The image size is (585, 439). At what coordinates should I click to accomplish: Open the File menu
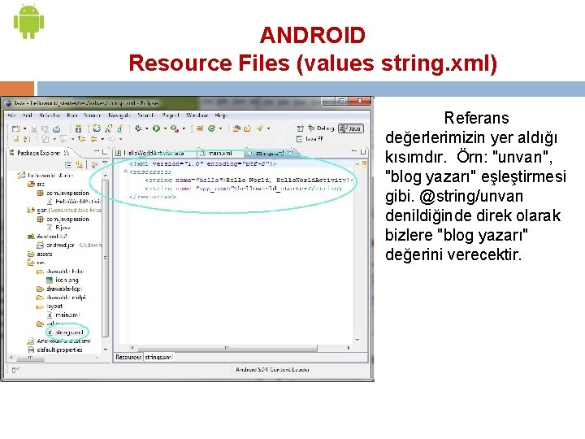click(12, 115)
